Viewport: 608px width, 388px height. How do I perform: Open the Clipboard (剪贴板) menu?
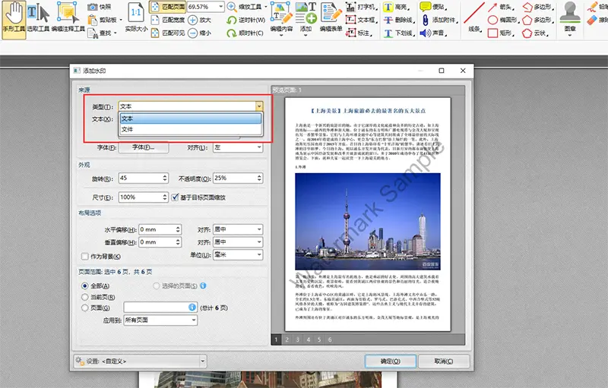coord(105,20)
